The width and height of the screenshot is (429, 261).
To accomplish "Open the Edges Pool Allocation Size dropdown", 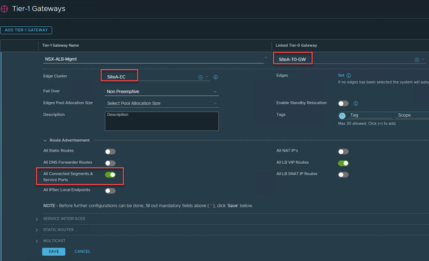I will coord(162,103).
